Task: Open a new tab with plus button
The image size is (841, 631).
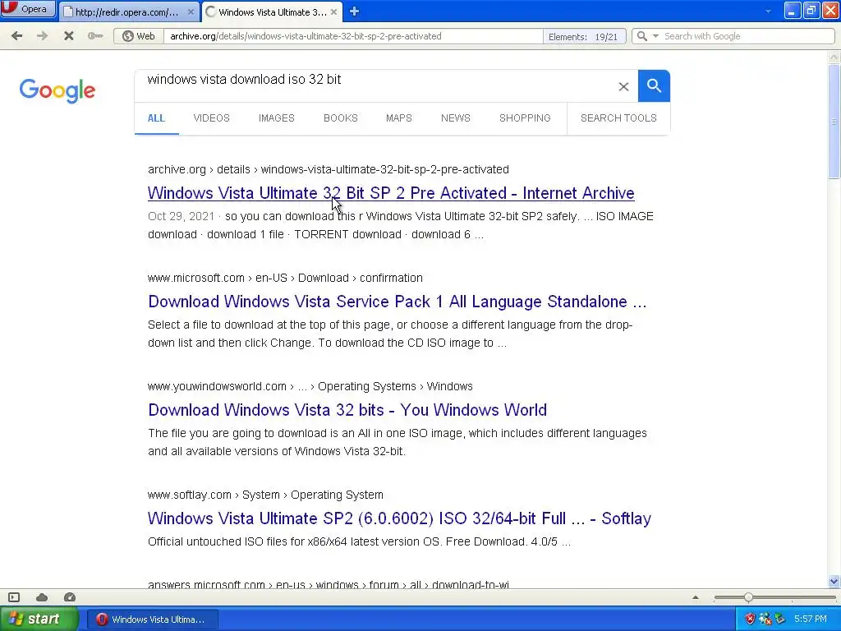Action: (x=354, y=12)
